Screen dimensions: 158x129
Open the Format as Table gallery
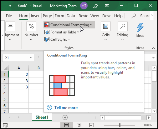click(x=62, y=32)
